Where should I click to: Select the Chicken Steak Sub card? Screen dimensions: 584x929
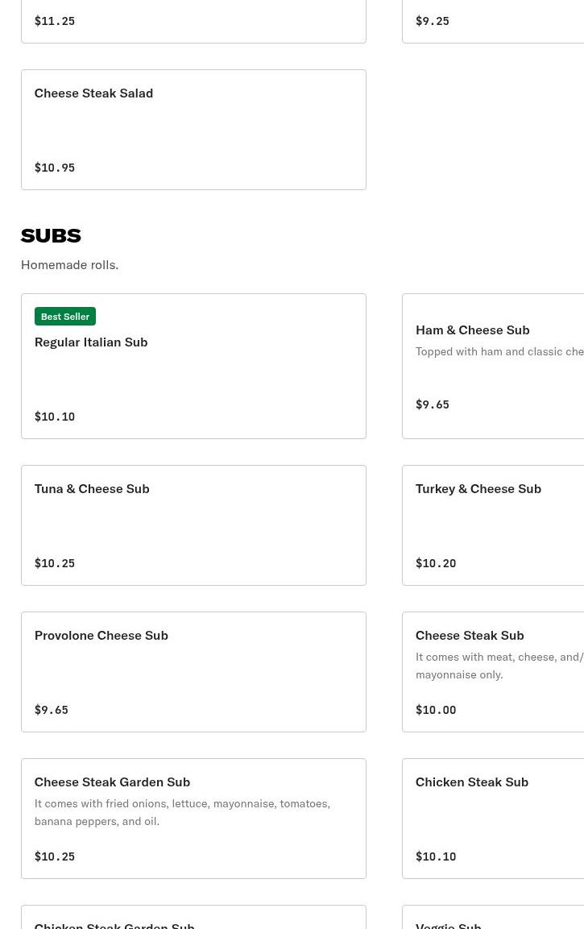pos(493,818)
